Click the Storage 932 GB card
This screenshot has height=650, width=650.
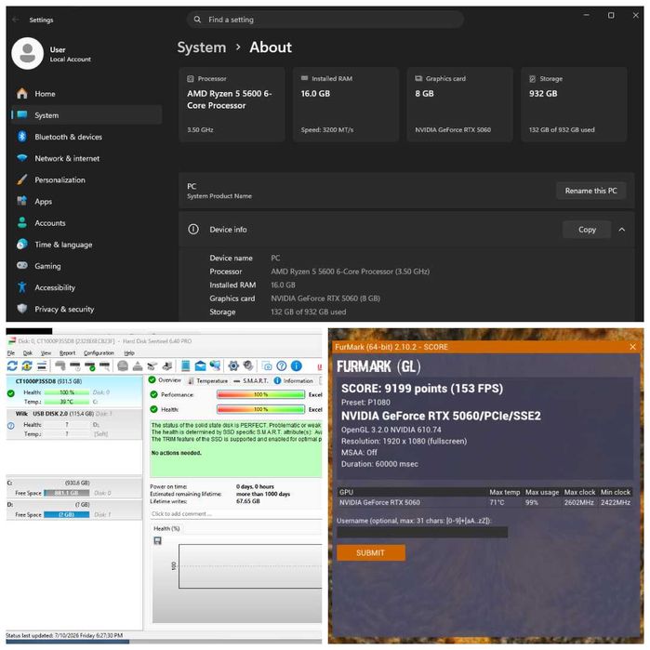pyautogui.click(x=574, y=104)
